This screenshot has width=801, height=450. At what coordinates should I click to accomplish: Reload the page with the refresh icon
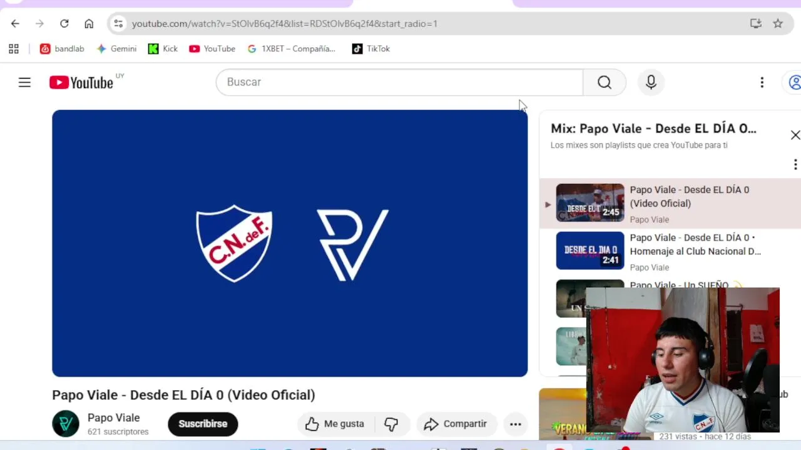click(64, 24)
